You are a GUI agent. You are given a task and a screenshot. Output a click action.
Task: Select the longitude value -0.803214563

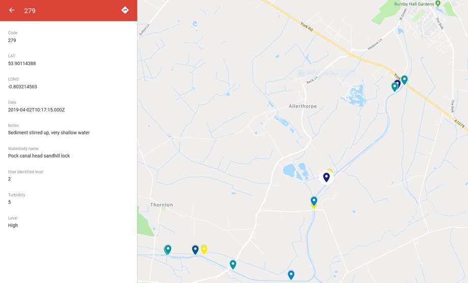click(22, 87)
